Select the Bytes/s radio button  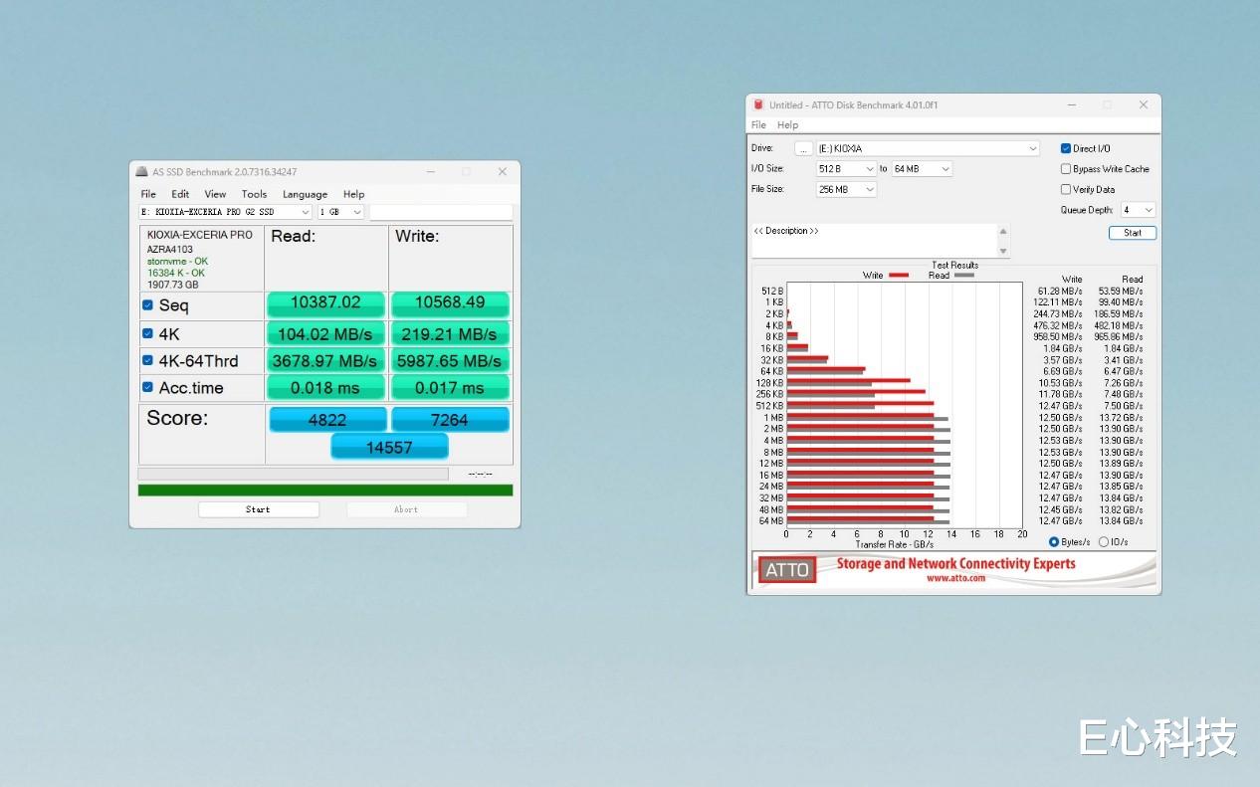coord(1054,542)
